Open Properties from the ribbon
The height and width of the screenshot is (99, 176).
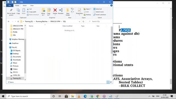tap(79, 12)
